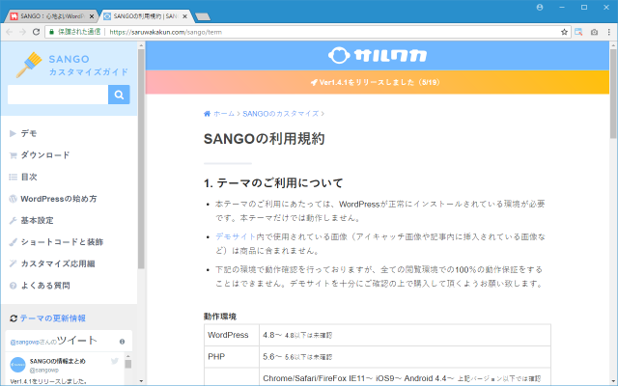The height and width of the screenshot is (386, 618).
Task: Click the 1. テーマのご利用について heading
Action: (273, 182)
